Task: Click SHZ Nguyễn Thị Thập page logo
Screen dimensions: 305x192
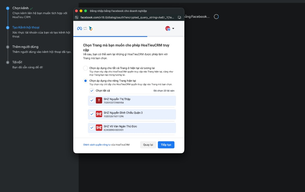Action: coord(99,100)
